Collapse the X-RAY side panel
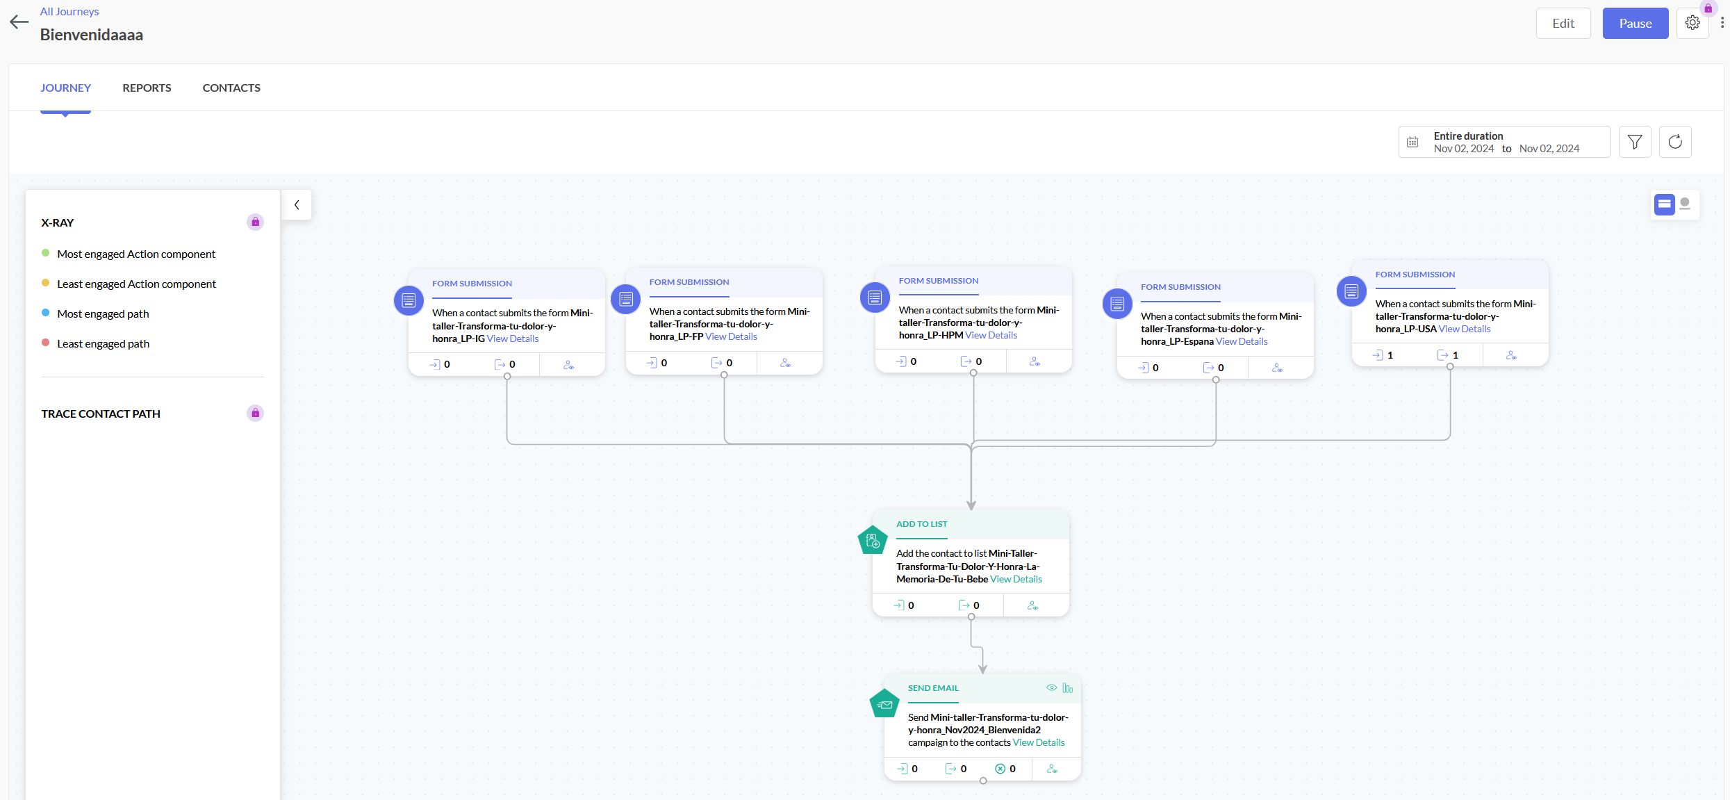Image resolution: width=1730 pixels, height=800 pixels. (x=297, y=205)
